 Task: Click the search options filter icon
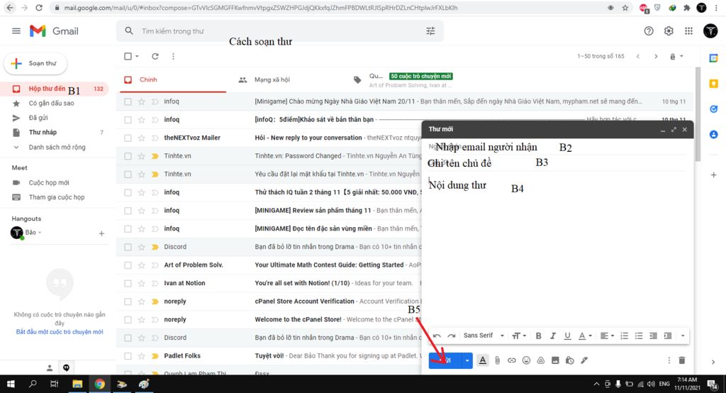pos(430,31)
